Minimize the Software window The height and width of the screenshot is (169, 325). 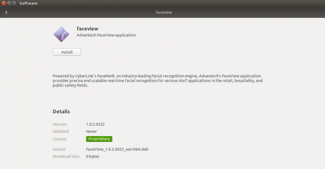point(9,3)
